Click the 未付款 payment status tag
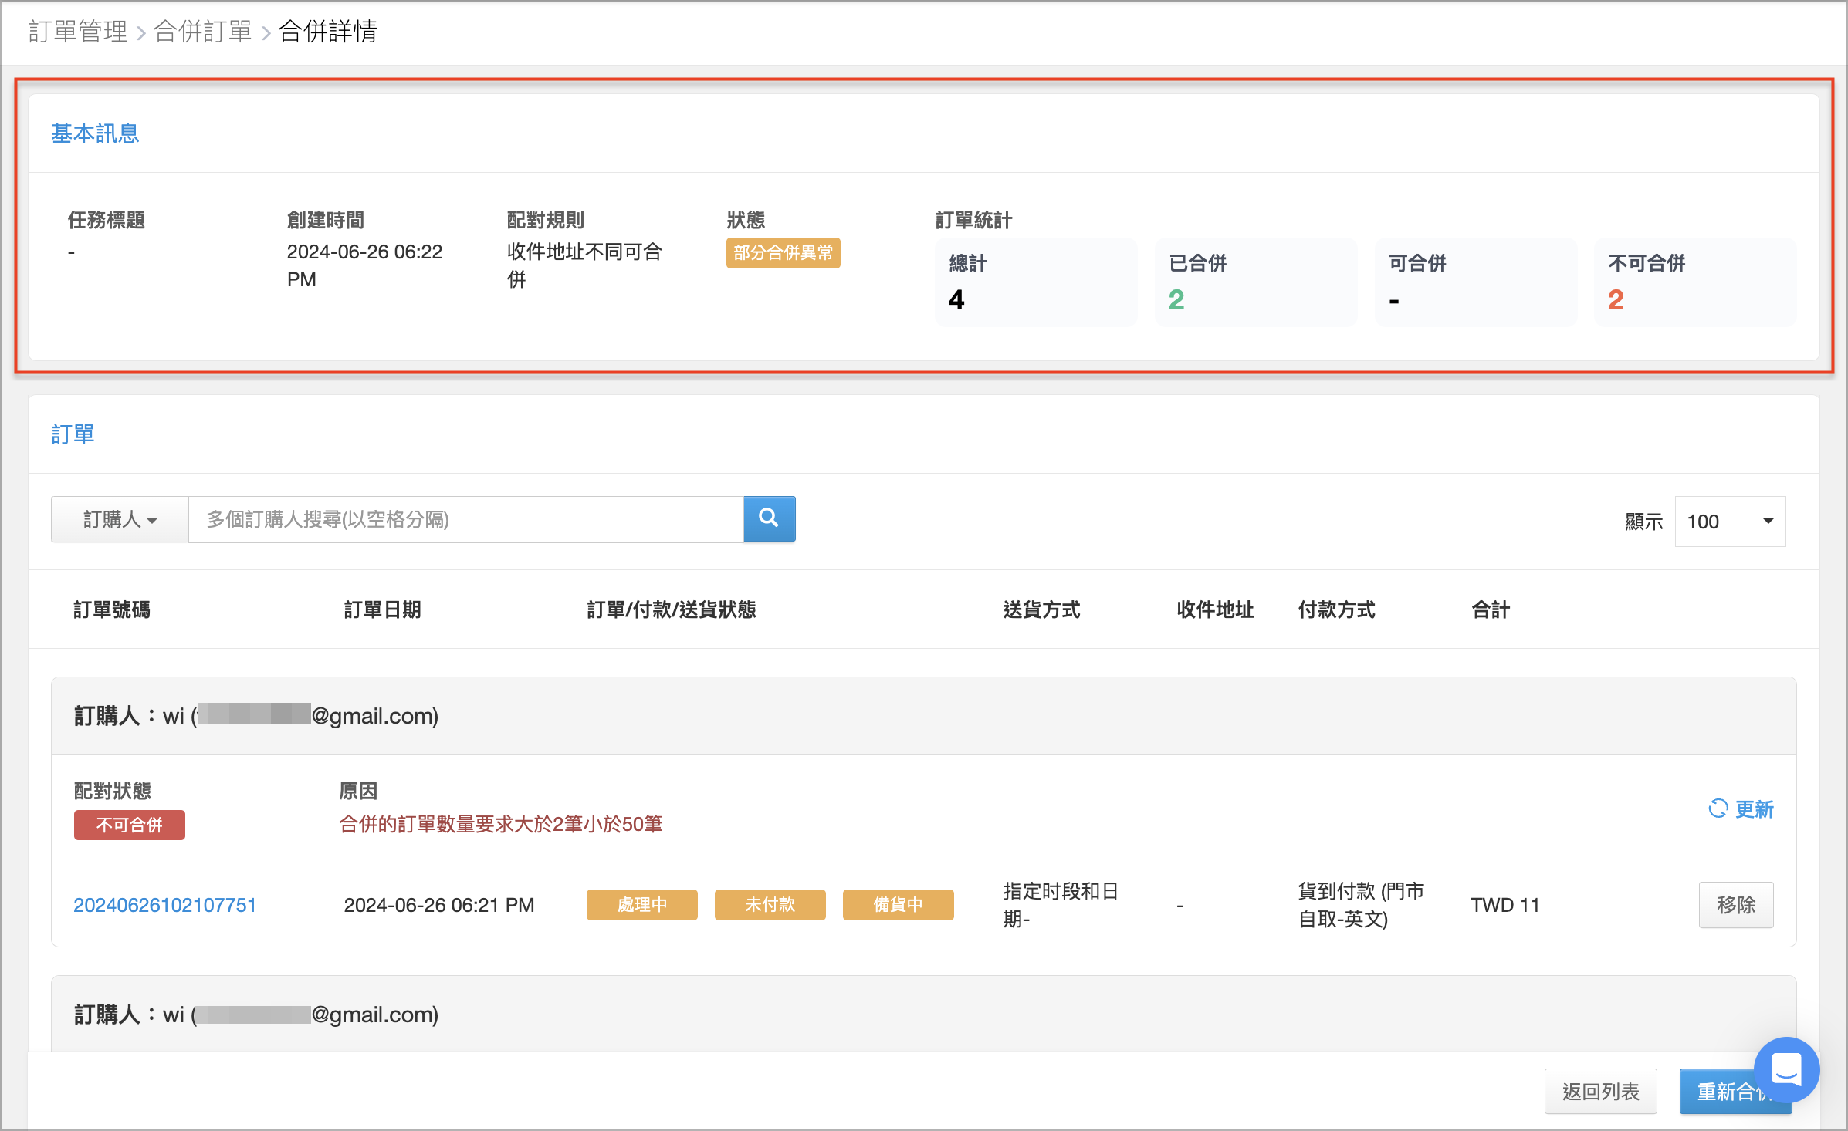 click(x=770, y=905)
